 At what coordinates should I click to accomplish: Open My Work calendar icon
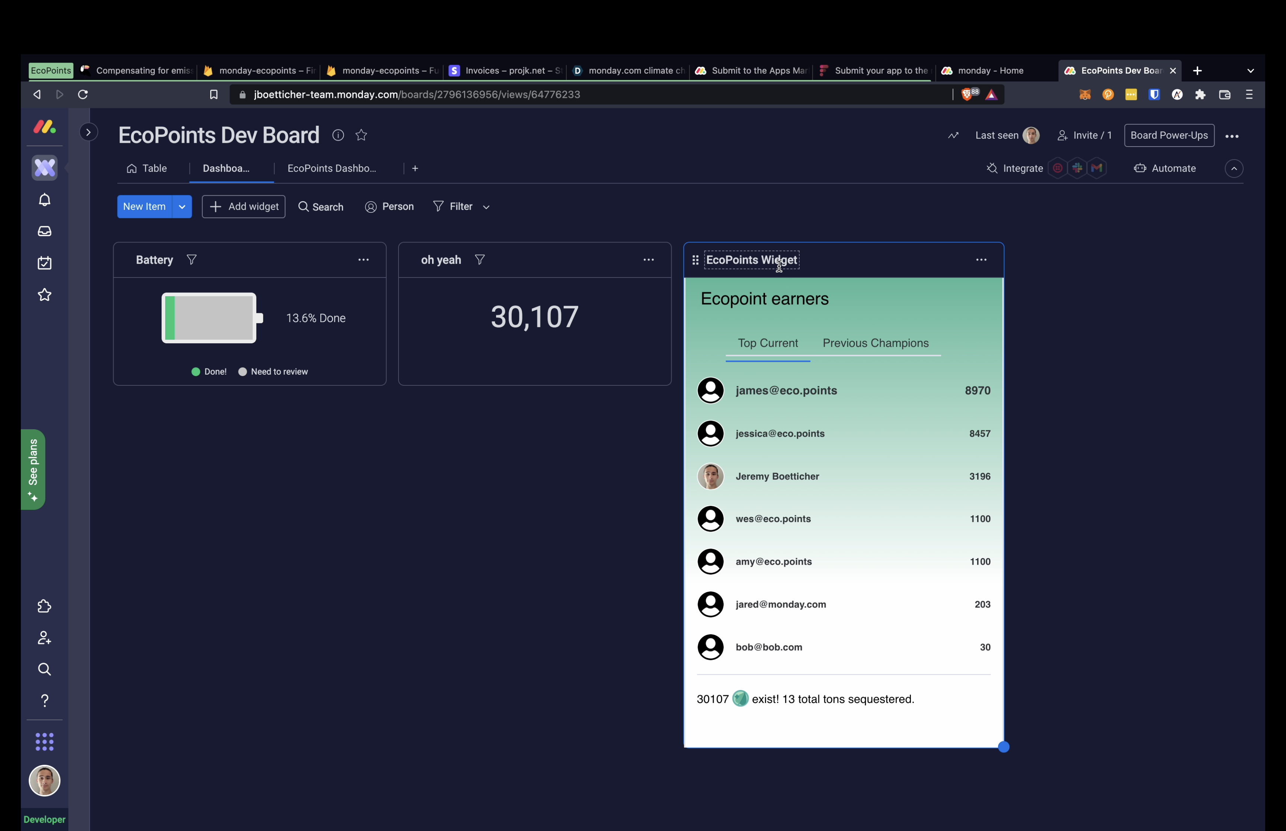pos(44,263)
